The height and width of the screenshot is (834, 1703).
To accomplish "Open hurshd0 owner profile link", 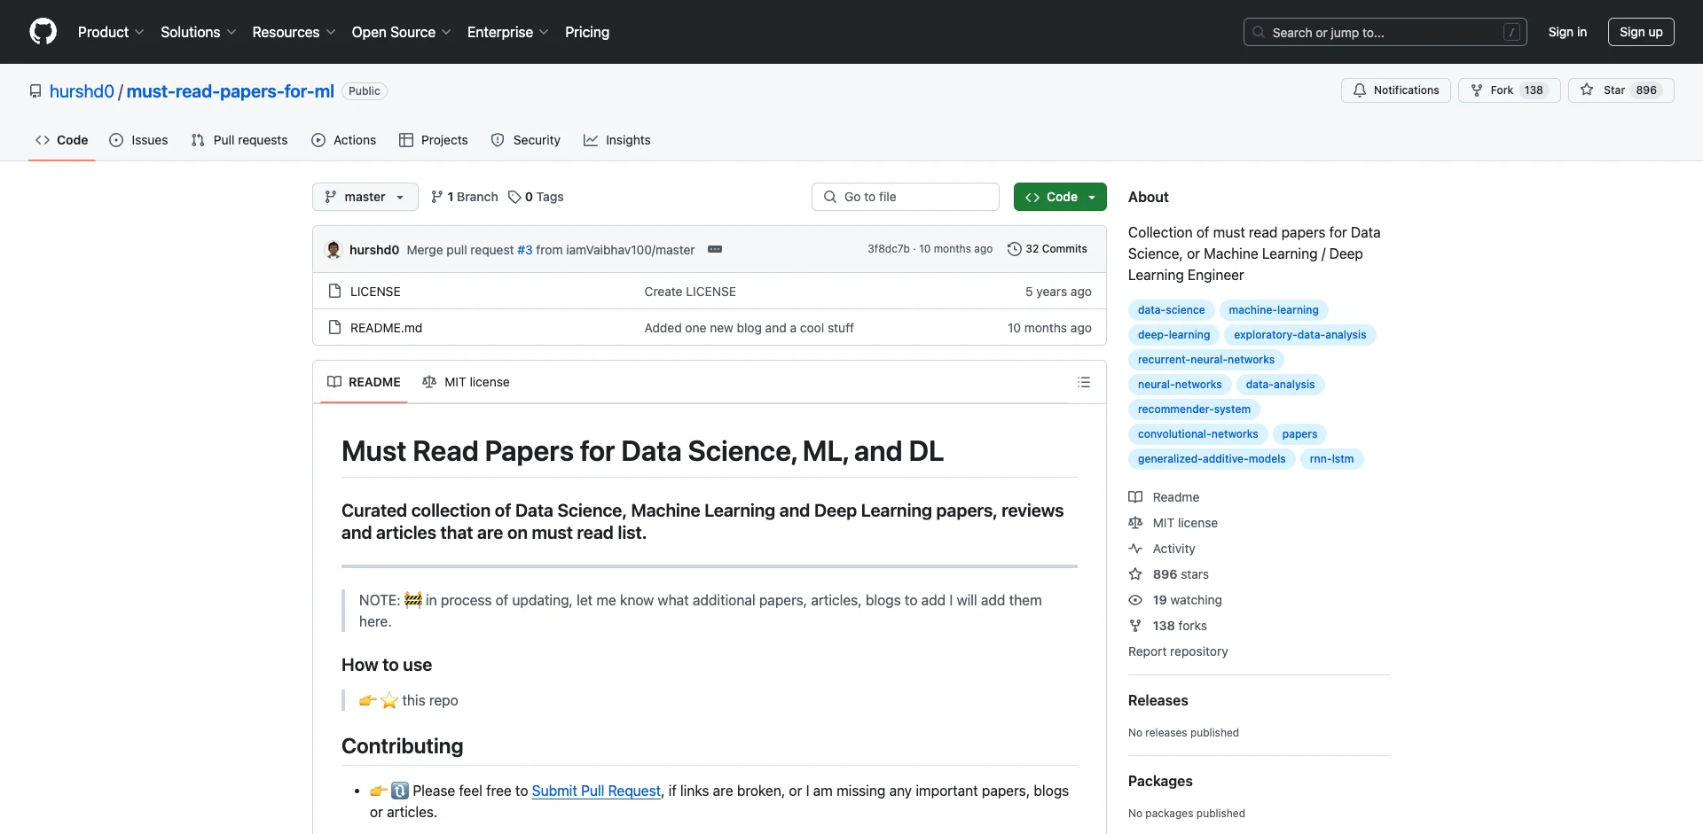I will (x=82, y=91).
